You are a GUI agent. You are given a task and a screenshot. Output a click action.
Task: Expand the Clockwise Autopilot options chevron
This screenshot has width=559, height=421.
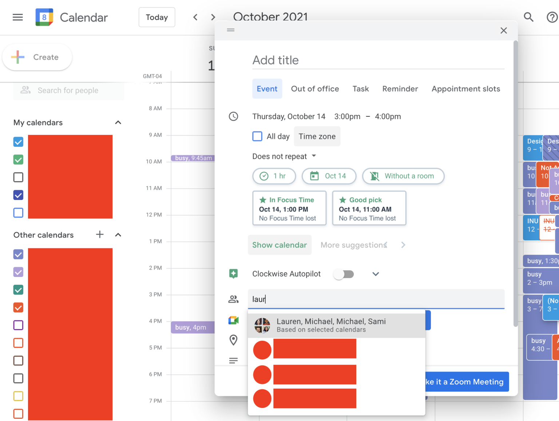click(376, 274)
